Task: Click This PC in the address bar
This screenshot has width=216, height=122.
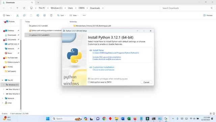Action: pyautogui.click(x=42, y=8)
